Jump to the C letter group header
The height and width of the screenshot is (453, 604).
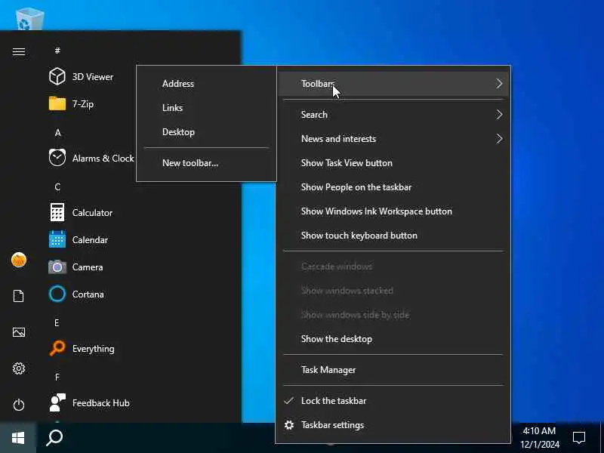(57, 187)
